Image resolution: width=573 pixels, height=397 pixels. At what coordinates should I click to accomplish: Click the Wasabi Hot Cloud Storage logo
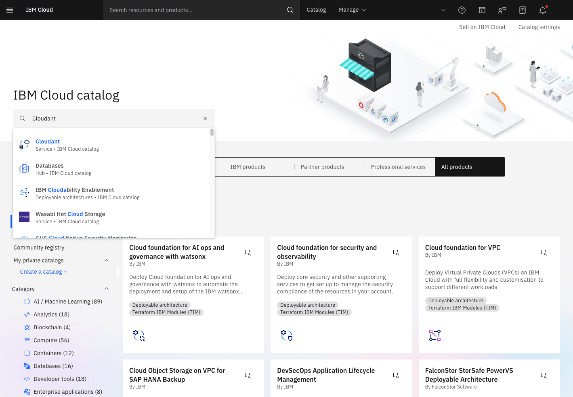coord(24,217)
